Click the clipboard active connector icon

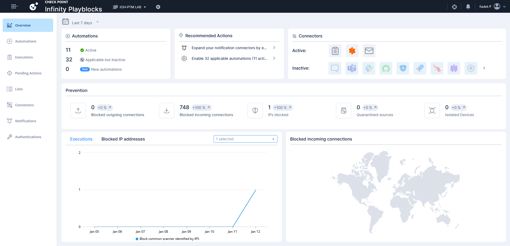(x=335, y=51)
